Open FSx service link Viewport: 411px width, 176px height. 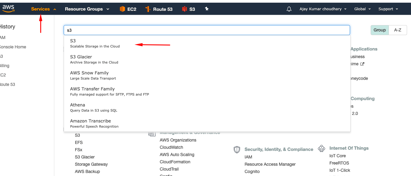pos(79,150)
